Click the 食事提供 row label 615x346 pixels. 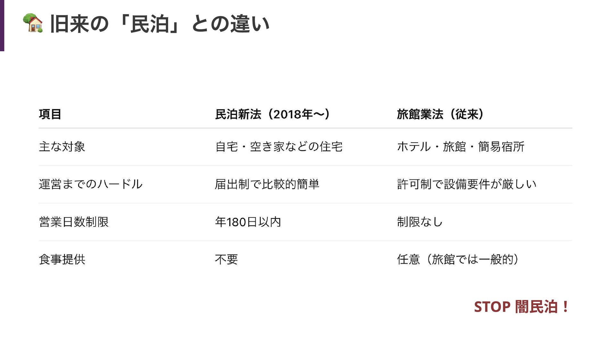click(x=62, y=259)
